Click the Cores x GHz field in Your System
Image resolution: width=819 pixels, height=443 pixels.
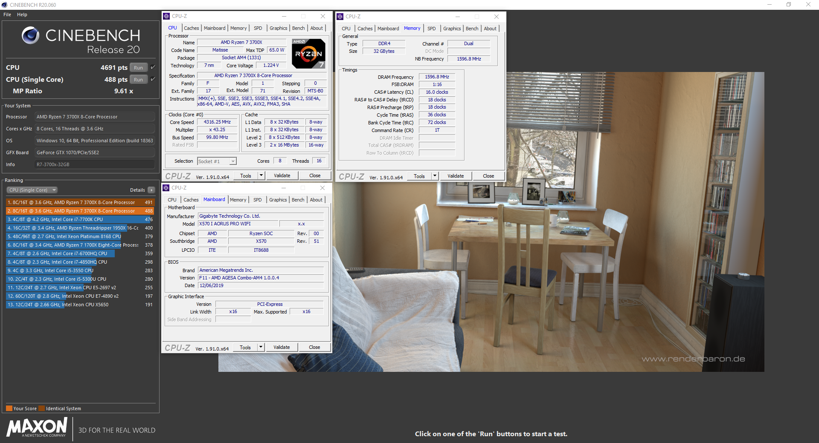pos(94,129)
